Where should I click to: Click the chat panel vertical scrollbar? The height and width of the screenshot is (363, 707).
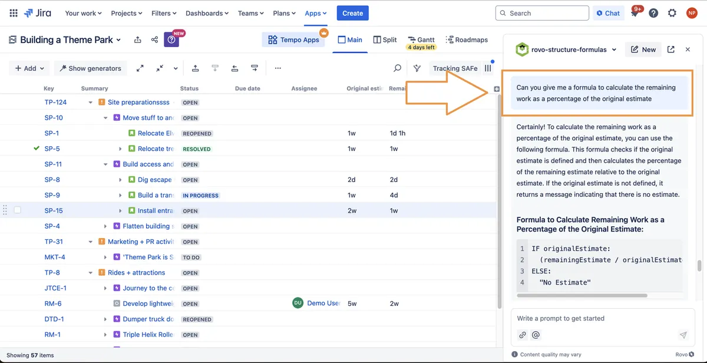(x=699, y=266)
